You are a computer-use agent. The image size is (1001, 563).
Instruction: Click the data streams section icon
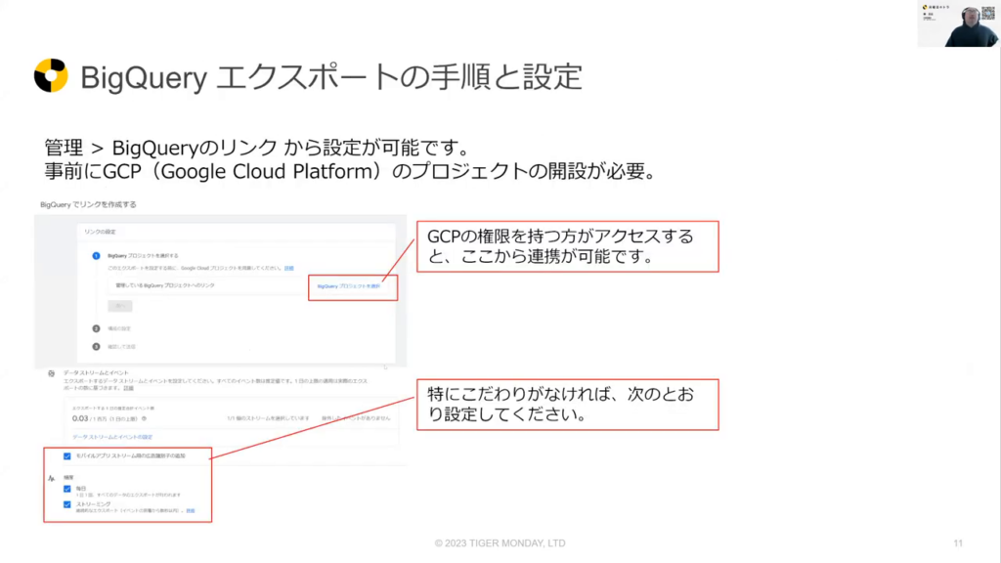50,374
